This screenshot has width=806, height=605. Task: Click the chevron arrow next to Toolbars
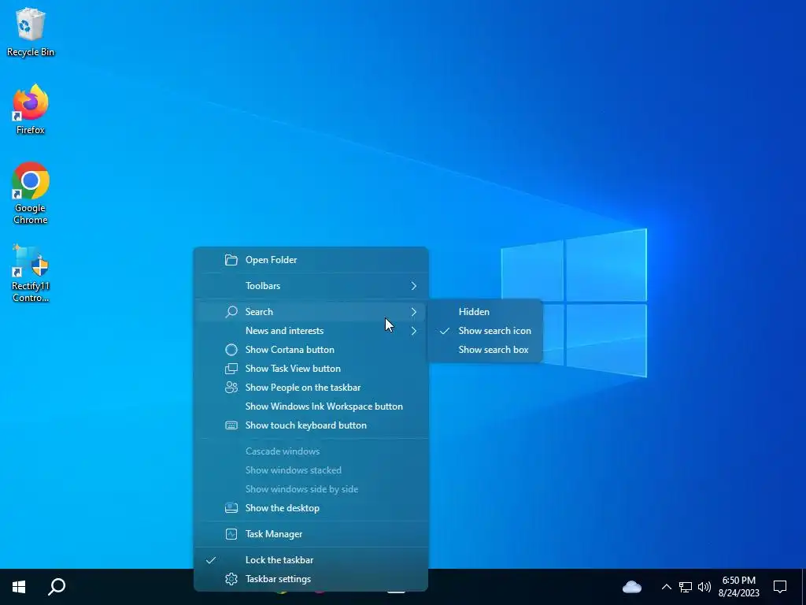(x=414, y=285)
